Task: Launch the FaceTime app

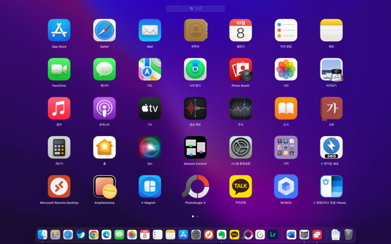Action: (59, 69)
